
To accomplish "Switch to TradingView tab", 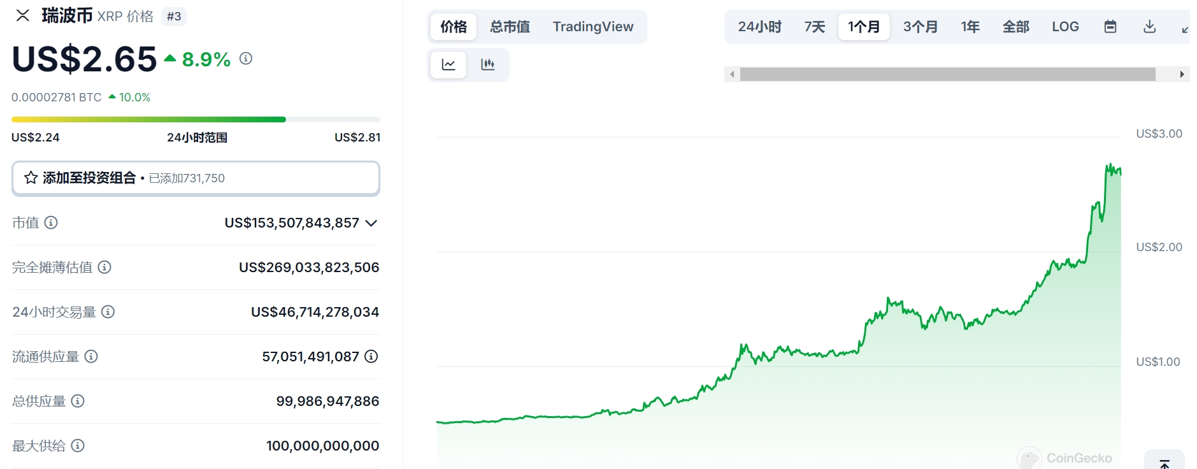I will [593, 27].
